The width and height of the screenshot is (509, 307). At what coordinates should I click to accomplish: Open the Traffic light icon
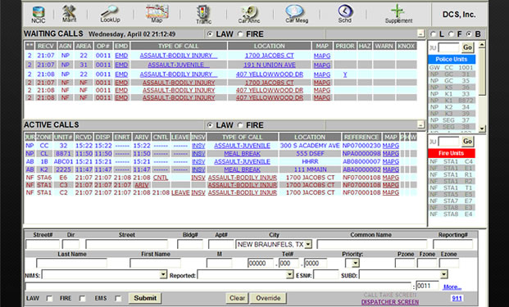203,15
